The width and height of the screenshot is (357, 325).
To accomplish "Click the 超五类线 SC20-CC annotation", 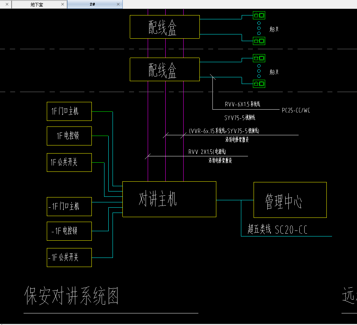I will pos(277,229).
